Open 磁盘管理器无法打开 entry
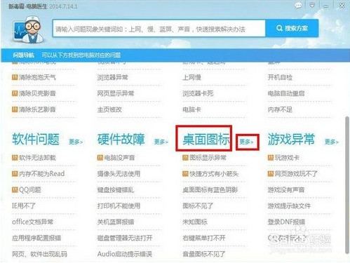Viewport: 350px width, 263px height. pyautogui.click(x=125, y=238)
